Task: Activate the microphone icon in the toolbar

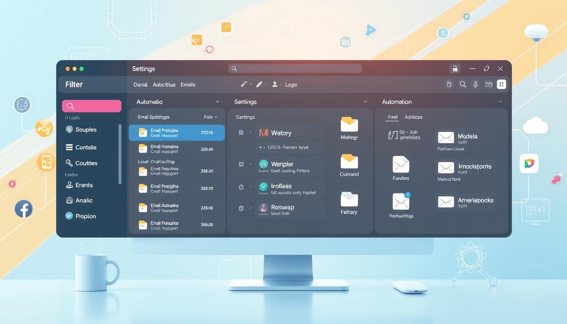Action: coord(475,84)
